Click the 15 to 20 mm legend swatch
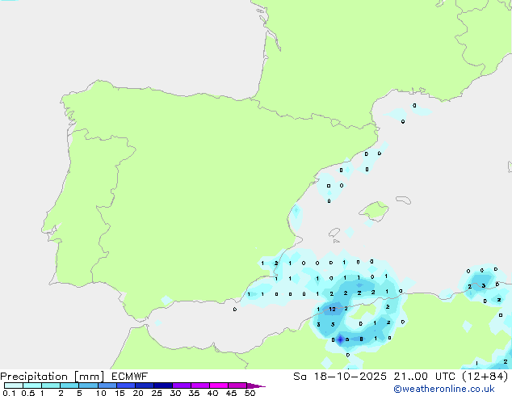Image resolution: width=512 pixels, height=396 pixels. 125,385
